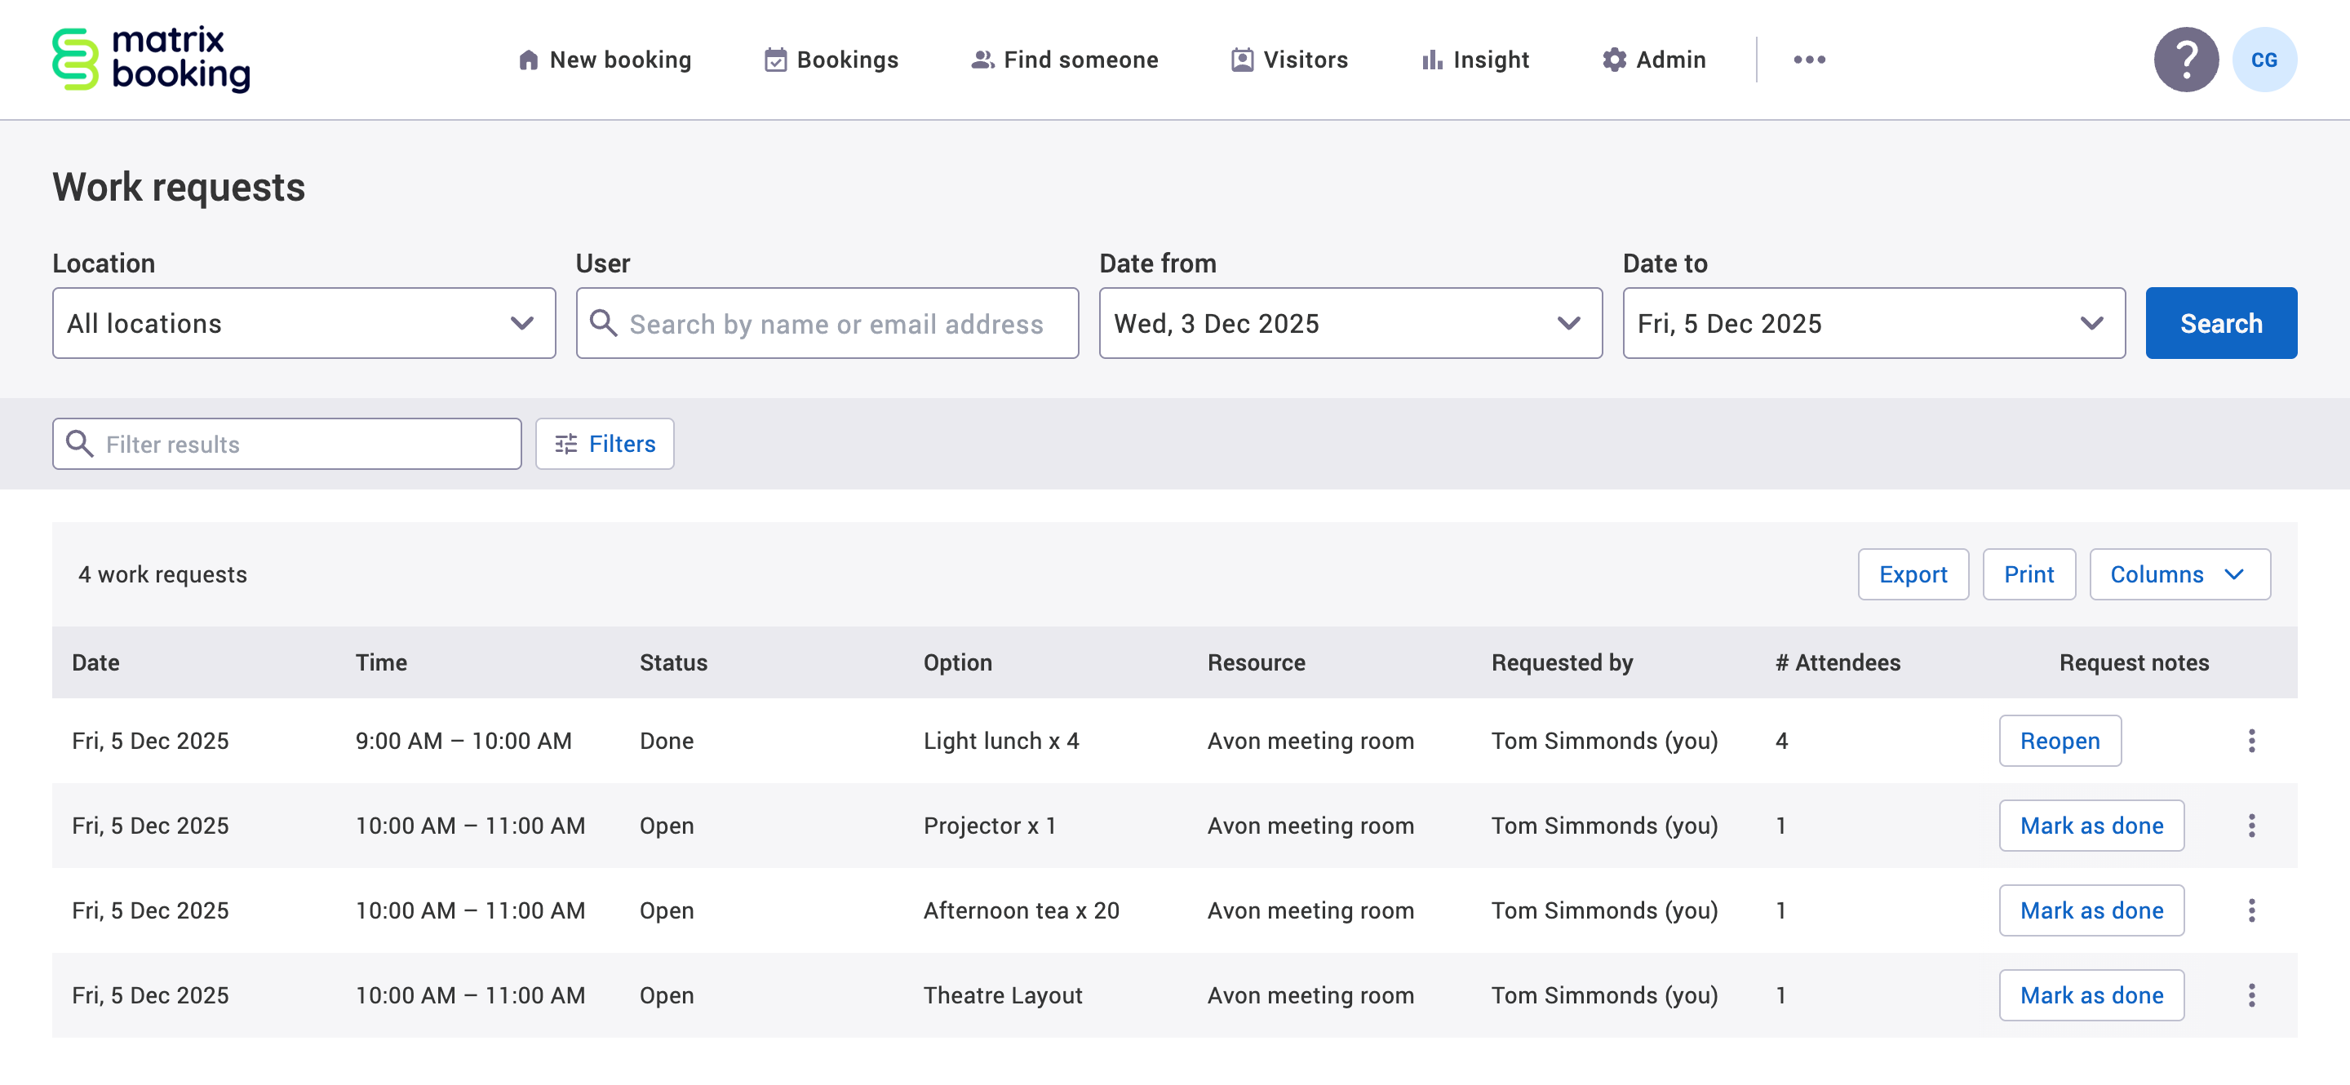
Task: Click the kebab menu on the Projector row
Action: [x=2252, y=825]
